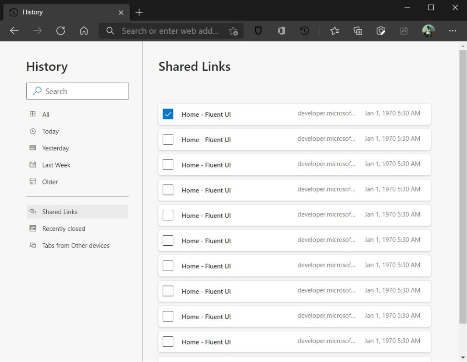Click the tracking prevention shield icon
The width and height of the screenshot is (467, 362).
tap(258, 31)
